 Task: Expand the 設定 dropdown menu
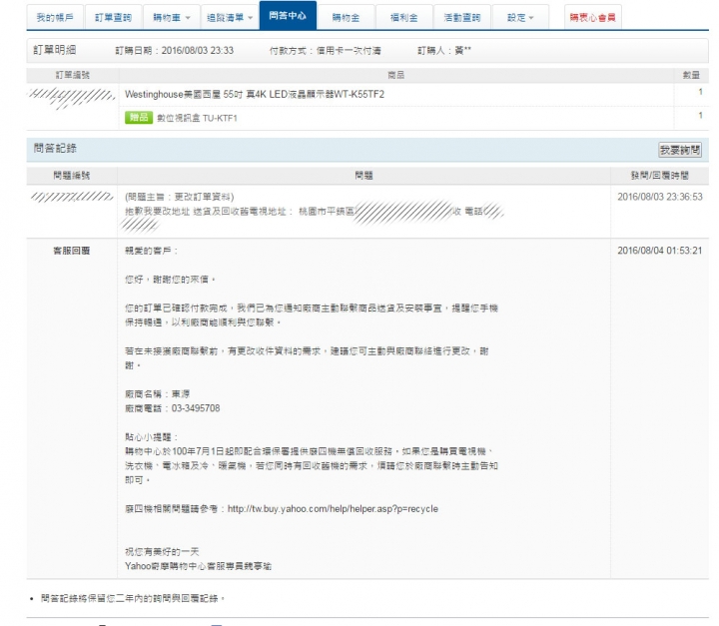pyautogui.click(x=520, y=18)
